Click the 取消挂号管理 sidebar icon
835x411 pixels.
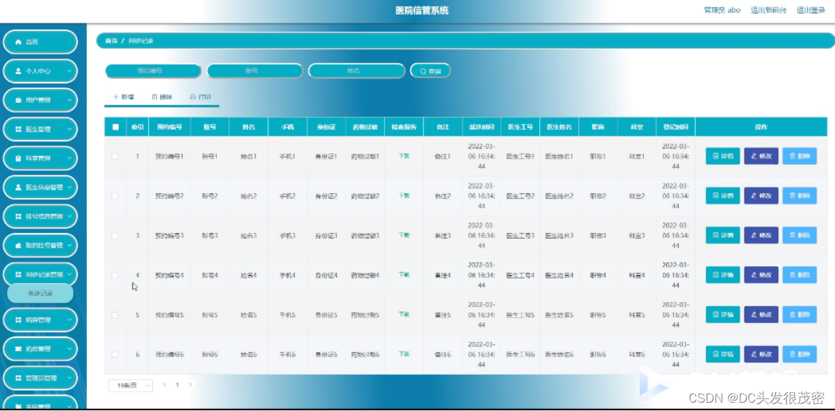19,245
